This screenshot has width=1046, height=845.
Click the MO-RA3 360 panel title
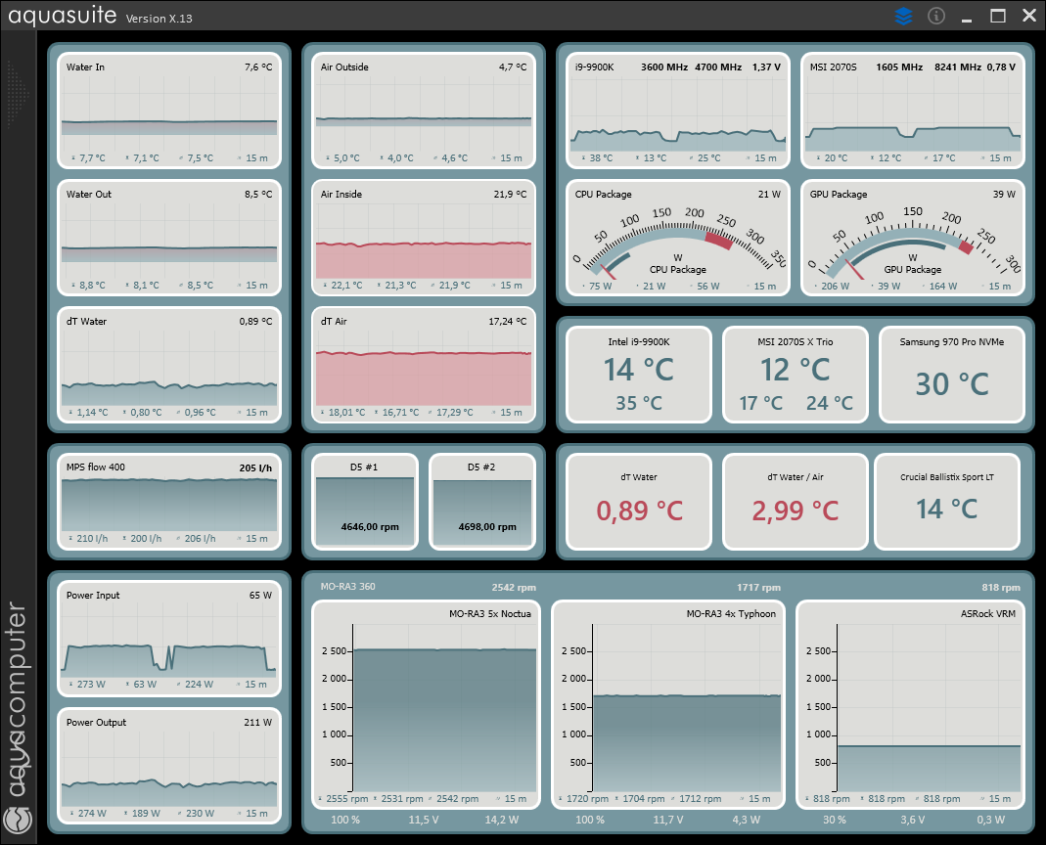347,586
